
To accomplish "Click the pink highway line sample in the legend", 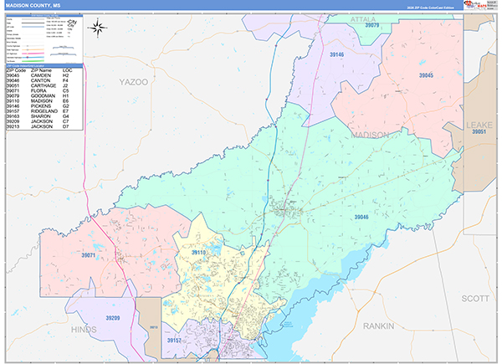I will 33,54.
